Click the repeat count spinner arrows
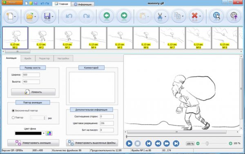The height and width of the screenshot is (154, 245). (45, 118)
